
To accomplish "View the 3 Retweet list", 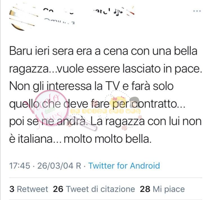I will (29, 189).
